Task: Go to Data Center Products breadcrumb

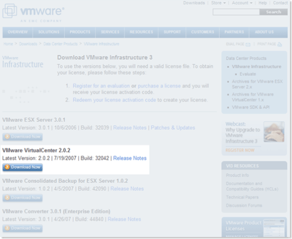Action: 60,44
